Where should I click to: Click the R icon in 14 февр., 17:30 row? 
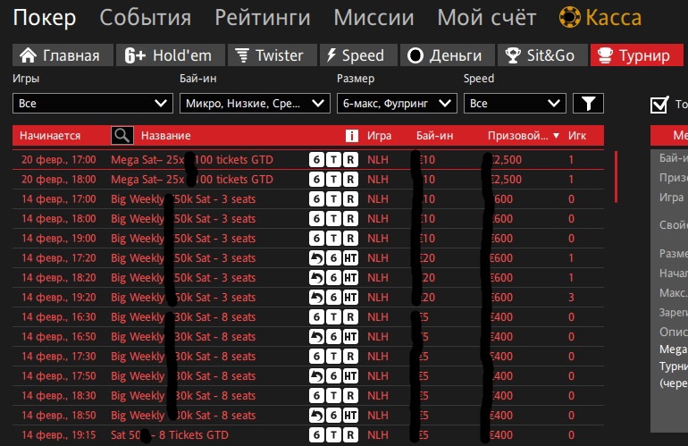click(350, 357)
